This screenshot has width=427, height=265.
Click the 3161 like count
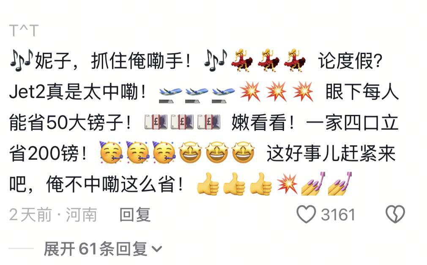[338, 215]
